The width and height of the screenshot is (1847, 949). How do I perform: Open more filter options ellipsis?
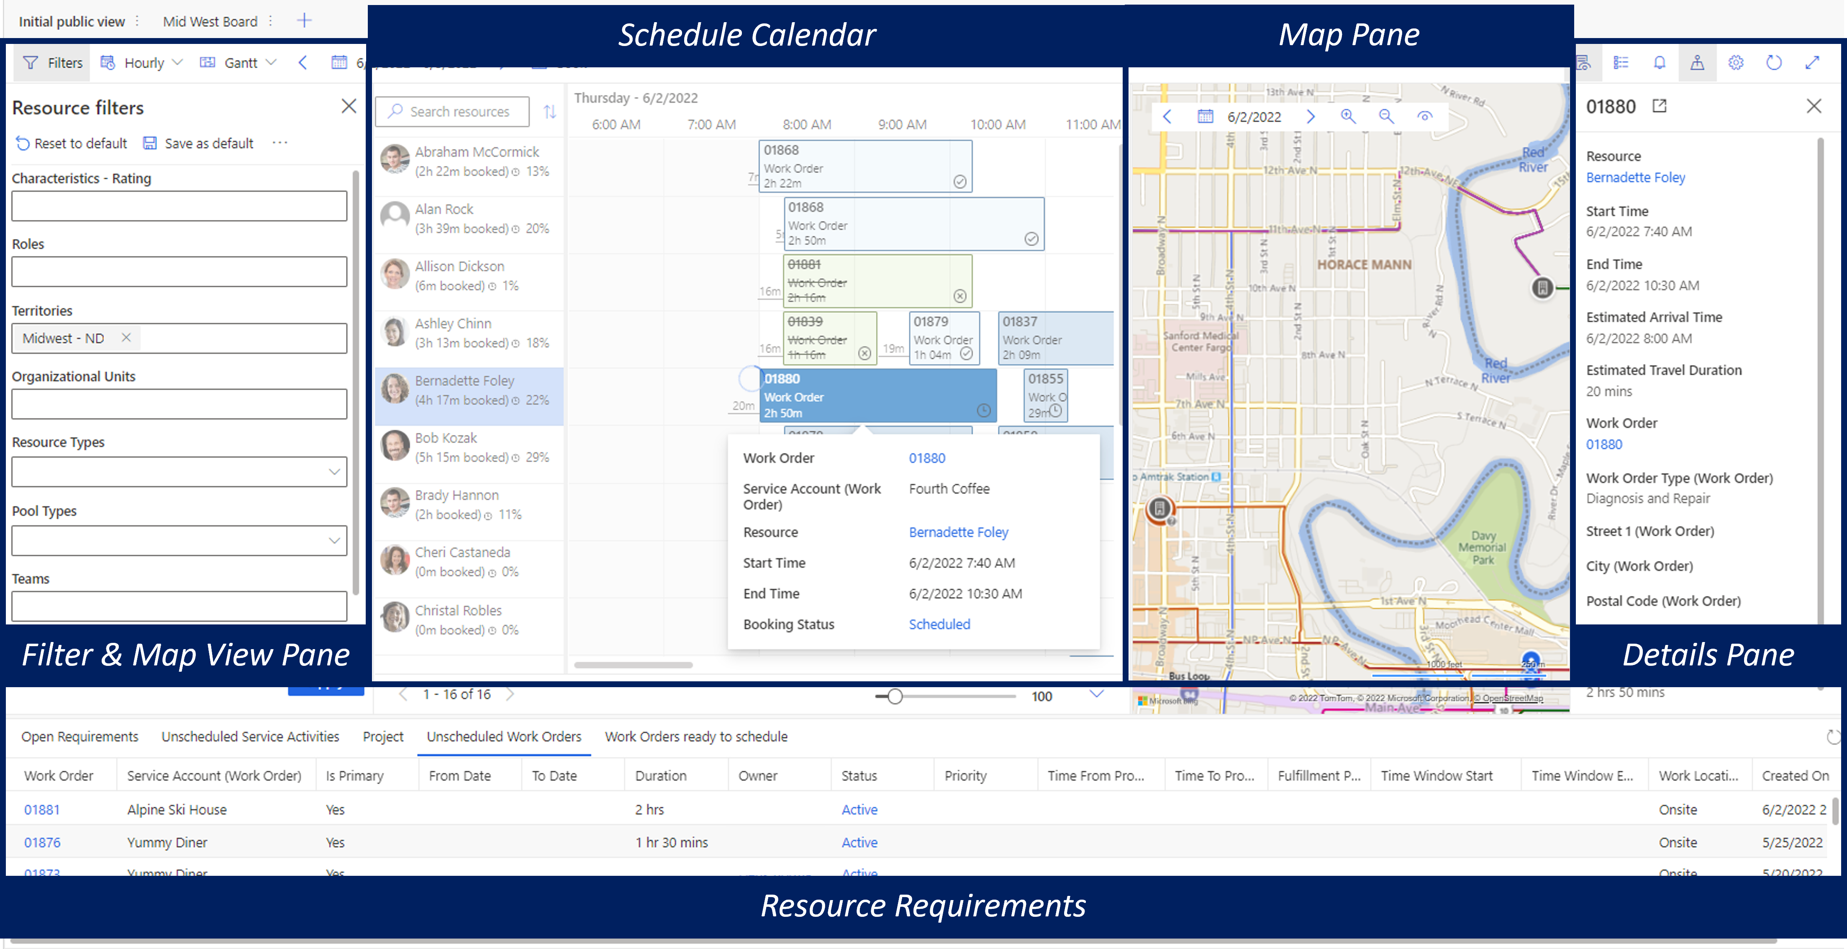point(280,143)
